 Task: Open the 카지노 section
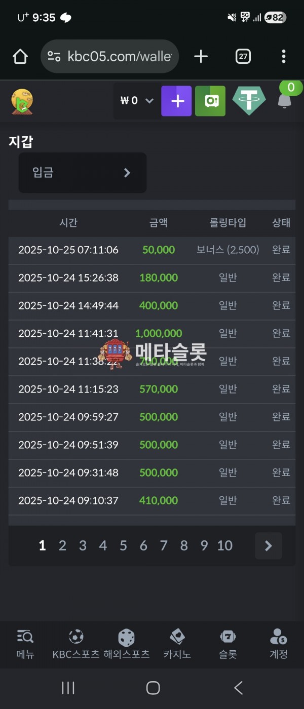(x=177, y=644)
